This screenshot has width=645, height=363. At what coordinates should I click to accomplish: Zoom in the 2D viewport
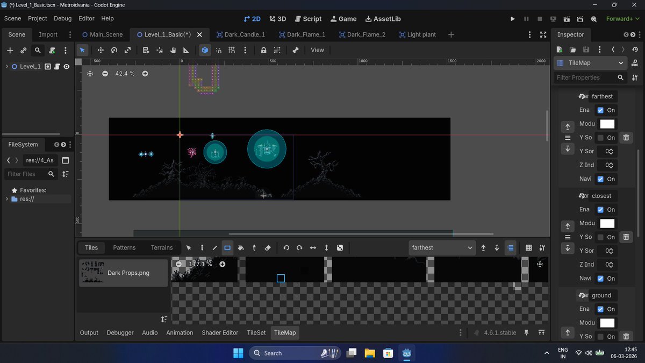[x=145, y=74]
